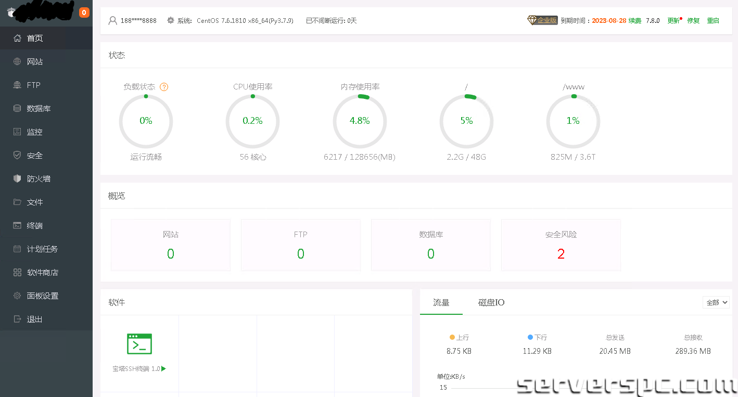738x397 pixels.
Task: Select the 流量 tab
Action: tap(441, 302)
